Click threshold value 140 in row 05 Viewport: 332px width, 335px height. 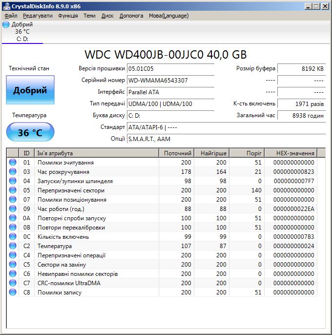click(x=256, y=190)
